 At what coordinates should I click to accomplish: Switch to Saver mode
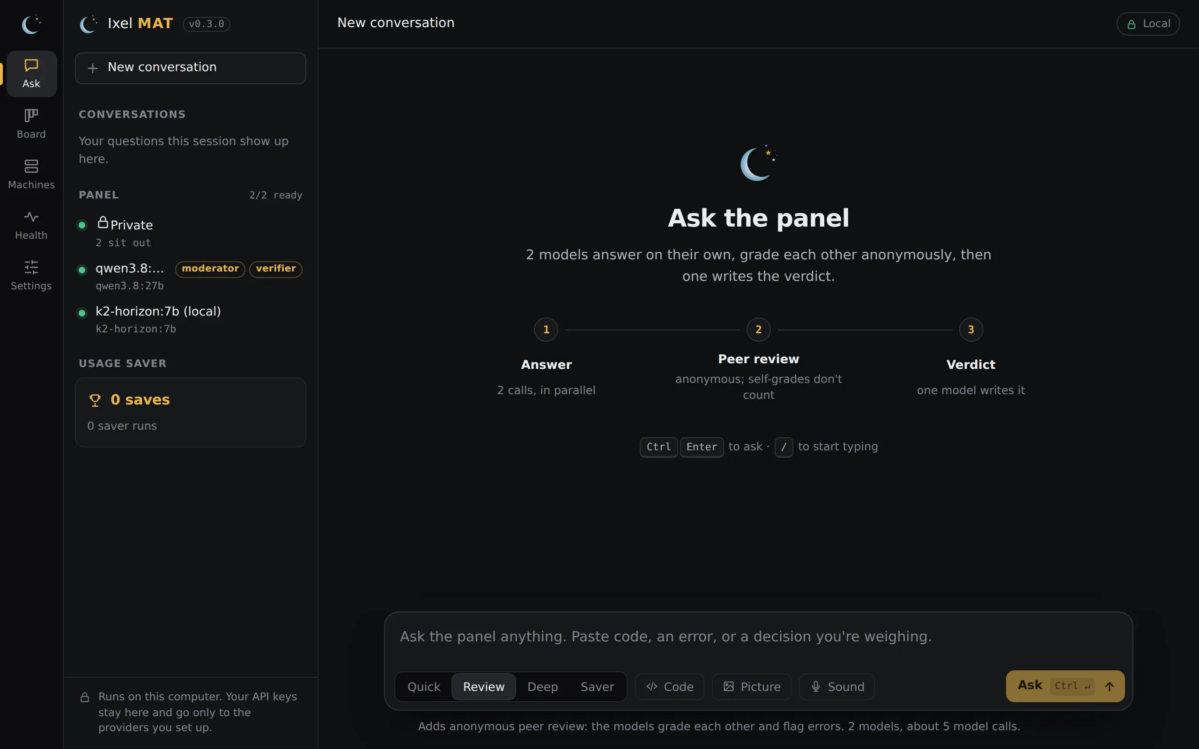pos(597,687)
